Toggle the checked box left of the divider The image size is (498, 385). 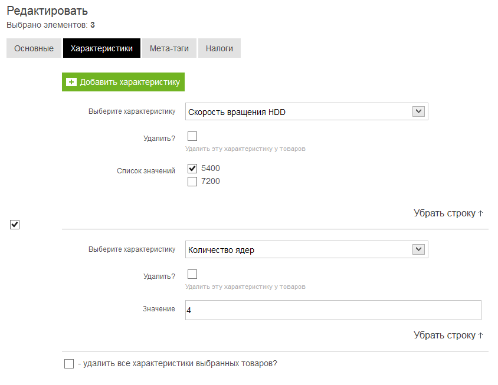tap(15, 225)
